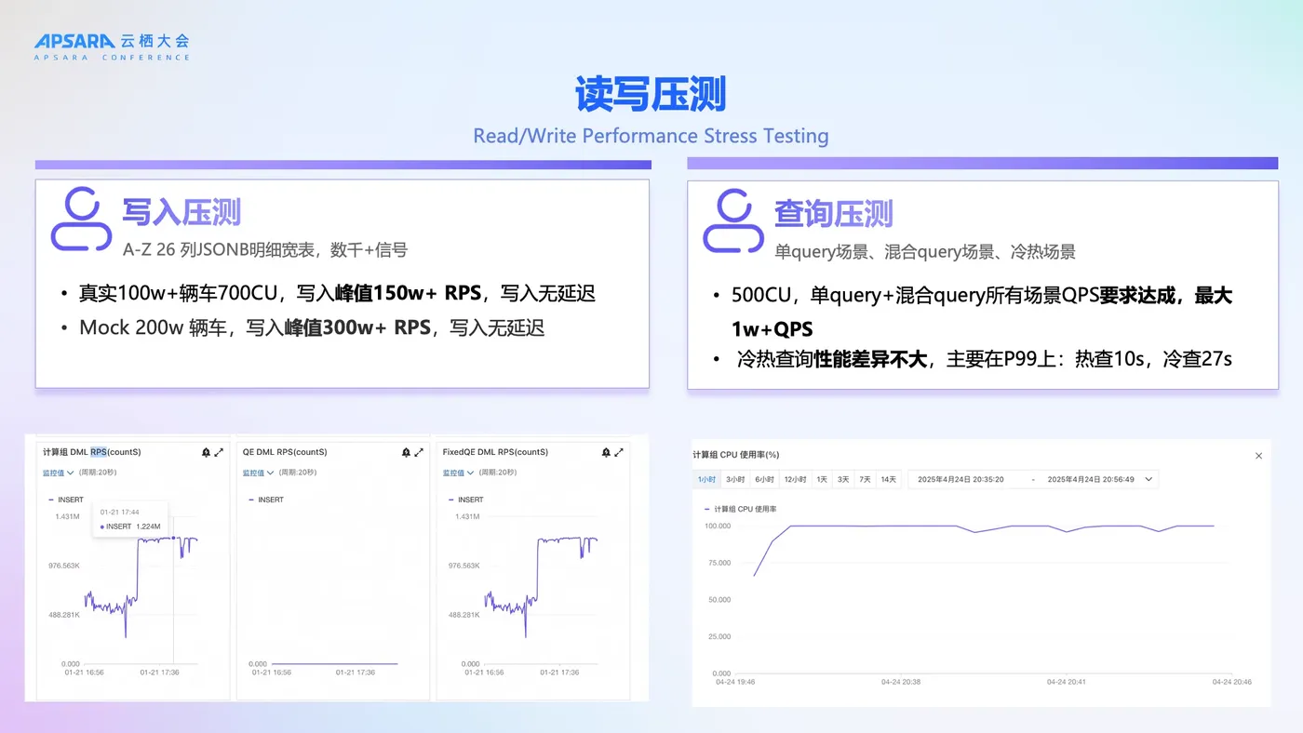1303x733 pixels.
Task: Click the 写入压测 person icon
Action: tap(81, 220)
